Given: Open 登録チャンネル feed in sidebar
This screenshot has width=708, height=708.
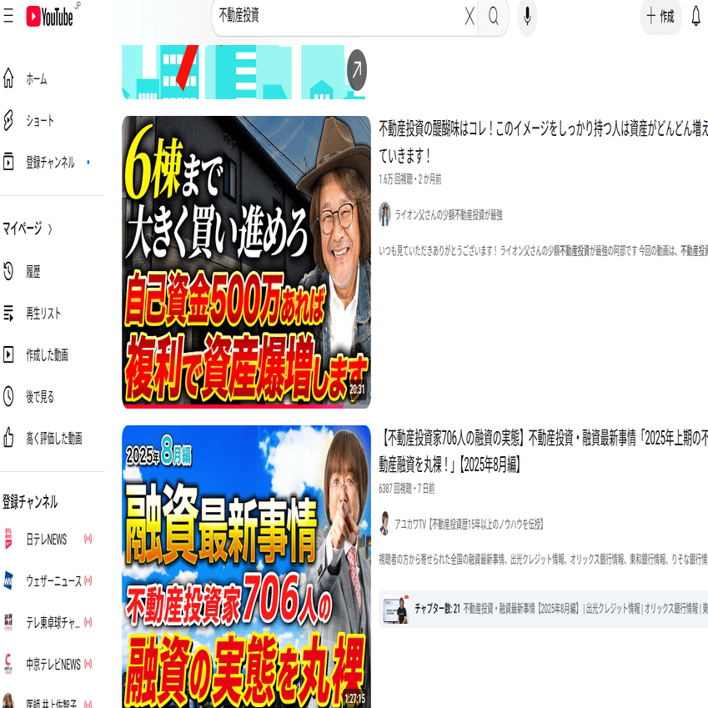Looking at the screenshot, I should 52,162.
